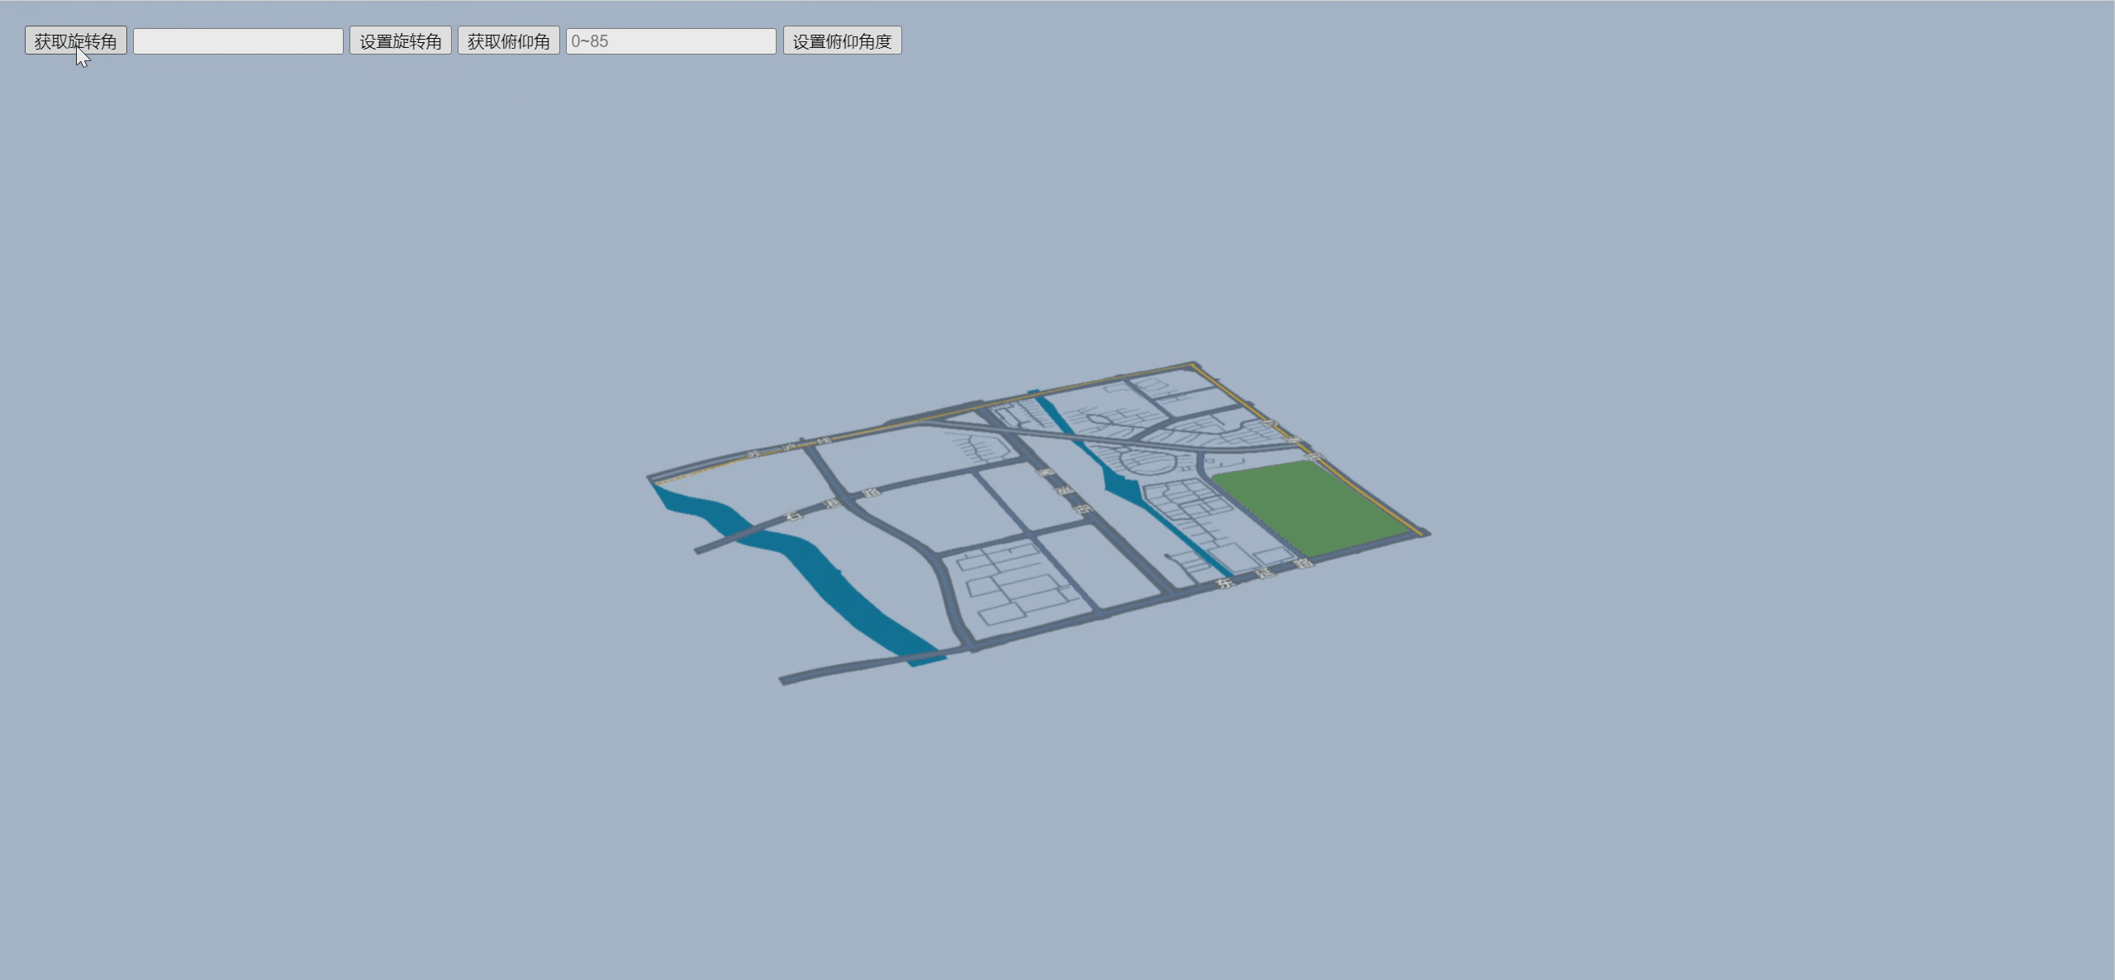Focus the pitch field with 0~85 placeholder
The height and width of the screenshot is (980, 2115).
click(670, 41)
